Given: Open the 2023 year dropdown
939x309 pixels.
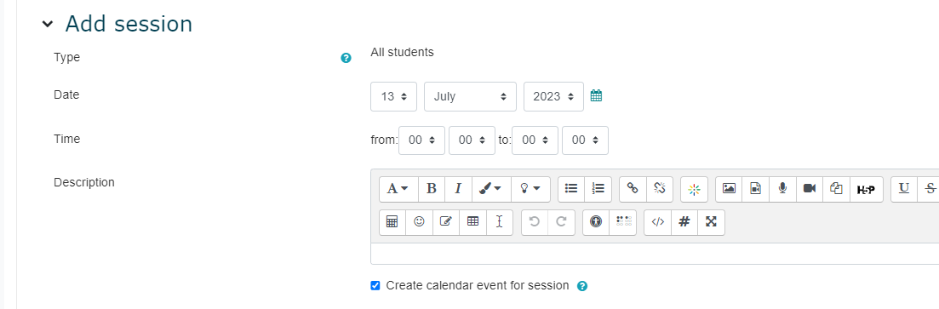Looking at the screenshot, I should [553, 96].
